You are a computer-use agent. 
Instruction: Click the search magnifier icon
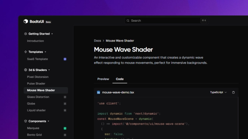(128, 21)
